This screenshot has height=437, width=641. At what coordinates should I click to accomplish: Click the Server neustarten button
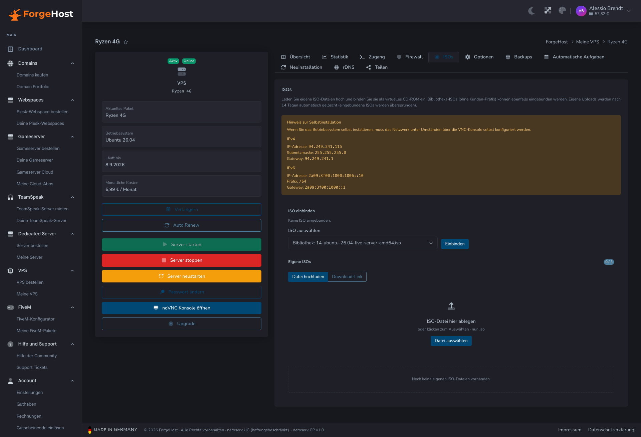pos(181,276)
